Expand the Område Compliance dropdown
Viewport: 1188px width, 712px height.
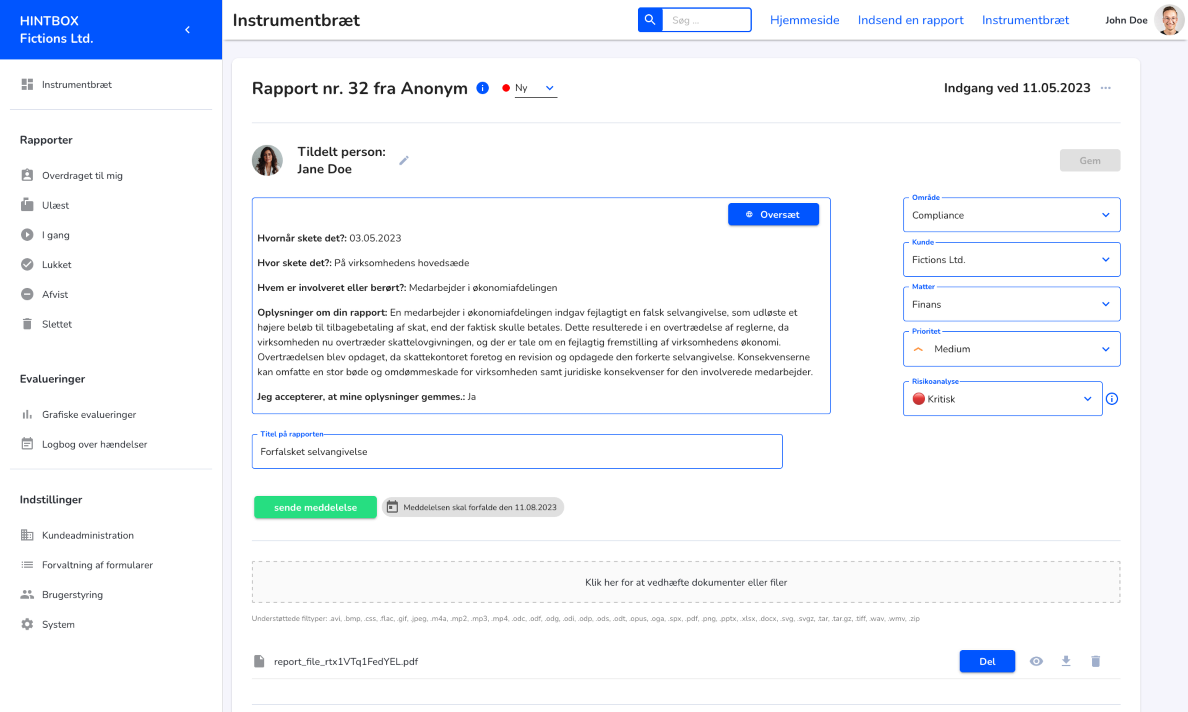(x=1011, y=215)
